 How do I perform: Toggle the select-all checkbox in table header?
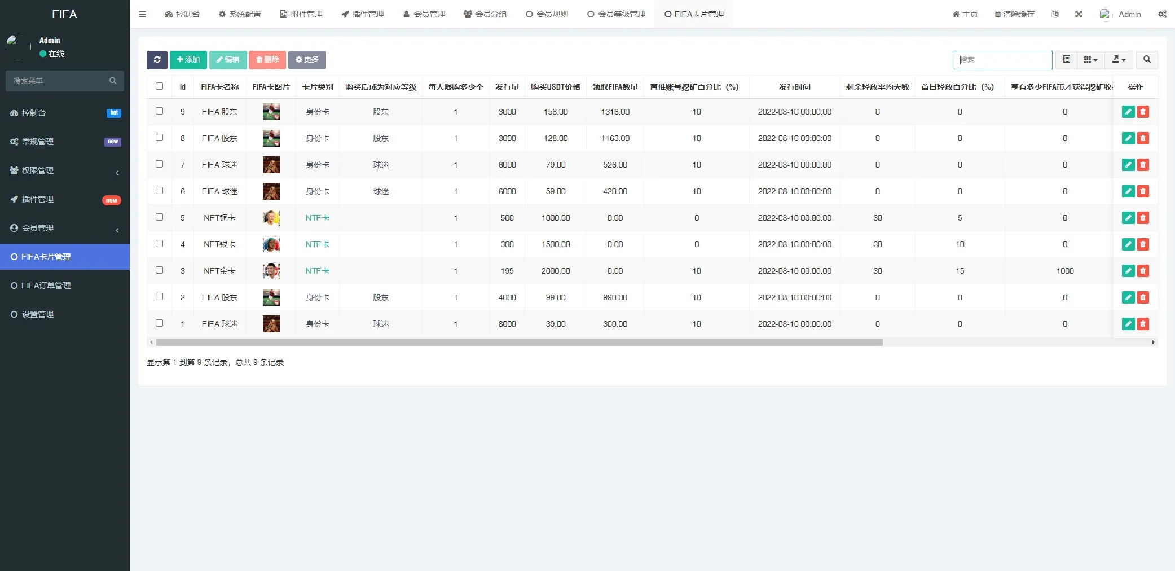tap(159, 86)
